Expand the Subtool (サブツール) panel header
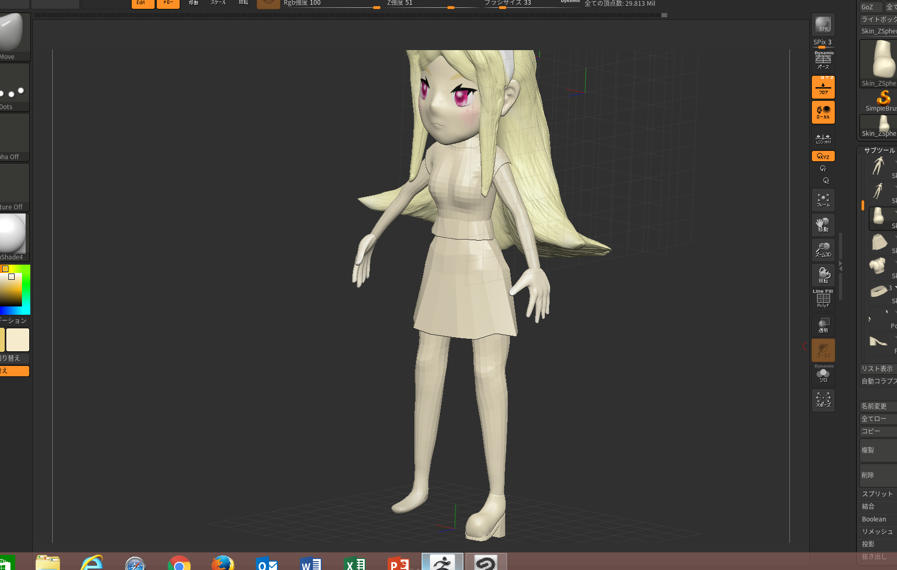Viewport: 897px width, 570px height. pyautogui.click(x=879, y=150)
